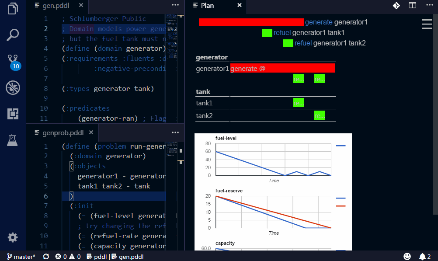Click the '(:predicates' line in gen.pddl
This screenshot has height=261, width=438.
[x=86, y=108]
